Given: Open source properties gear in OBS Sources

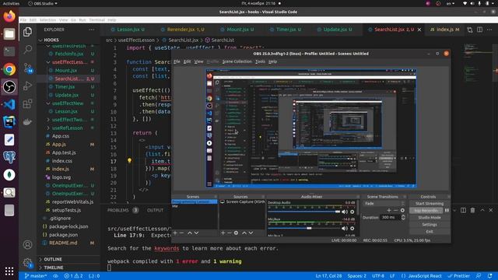Looking at the screenshot, I should (236, 233).
